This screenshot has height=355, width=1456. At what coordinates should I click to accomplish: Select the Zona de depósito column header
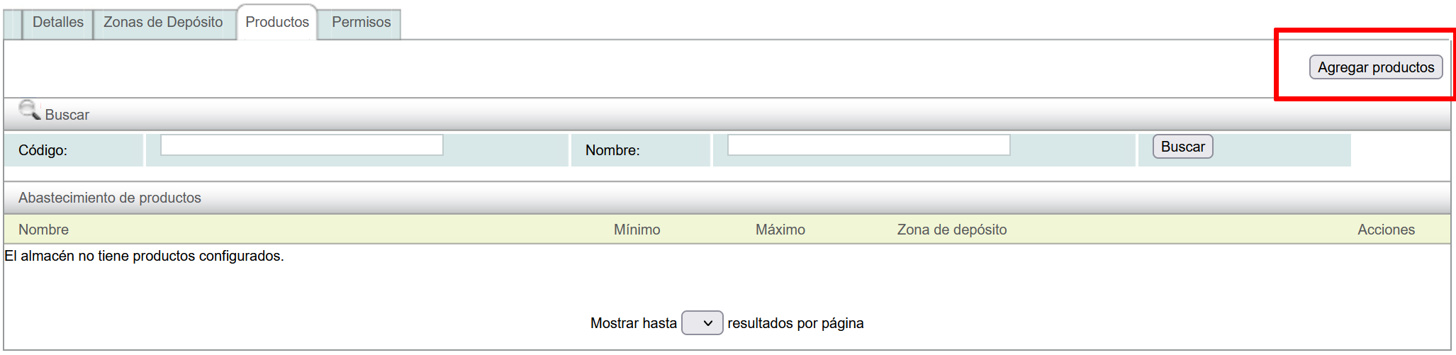click(x=951, y=230)
